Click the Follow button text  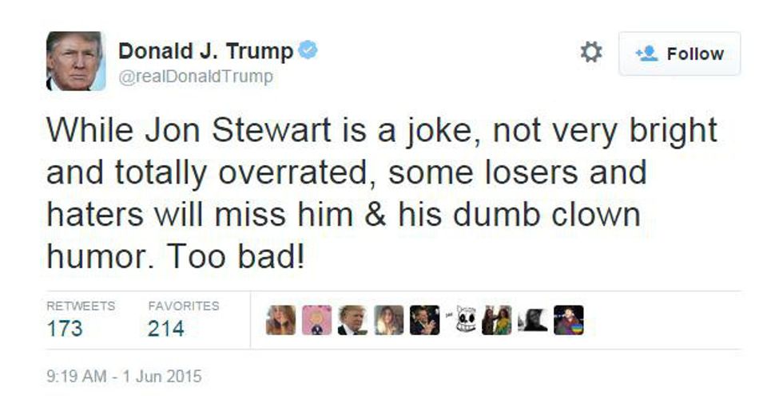(x=695, y=54)
